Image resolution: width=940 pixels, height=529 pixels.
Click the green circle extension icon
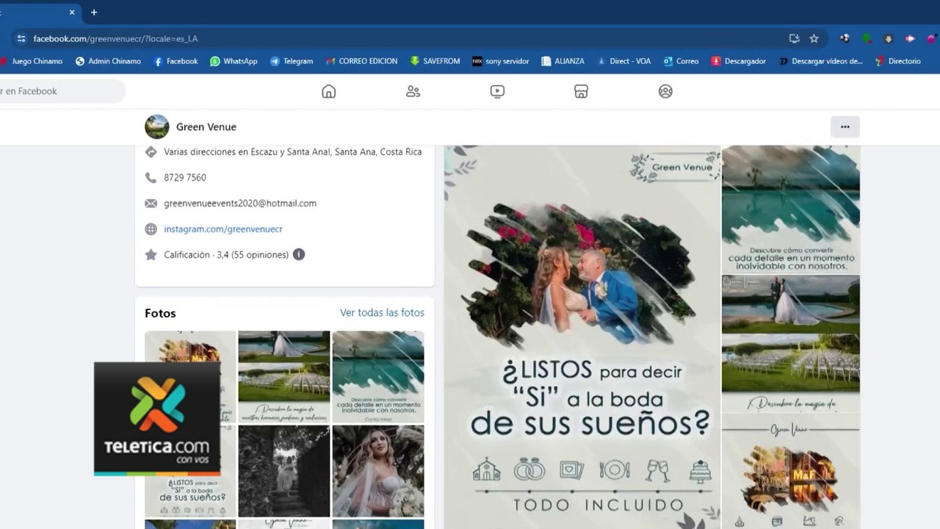point(867,39)
